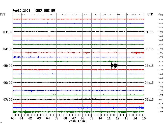Click the 01:15 UTC time label
The height and width of the screenshot is (125, 164).
pos(149,32)
